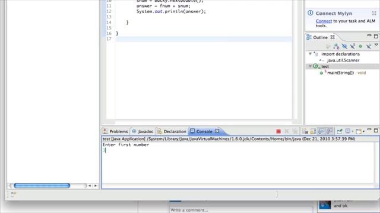Click the Remove All Terminated Launches icon
The image size is (380, 213).
(x=295, y=131)
